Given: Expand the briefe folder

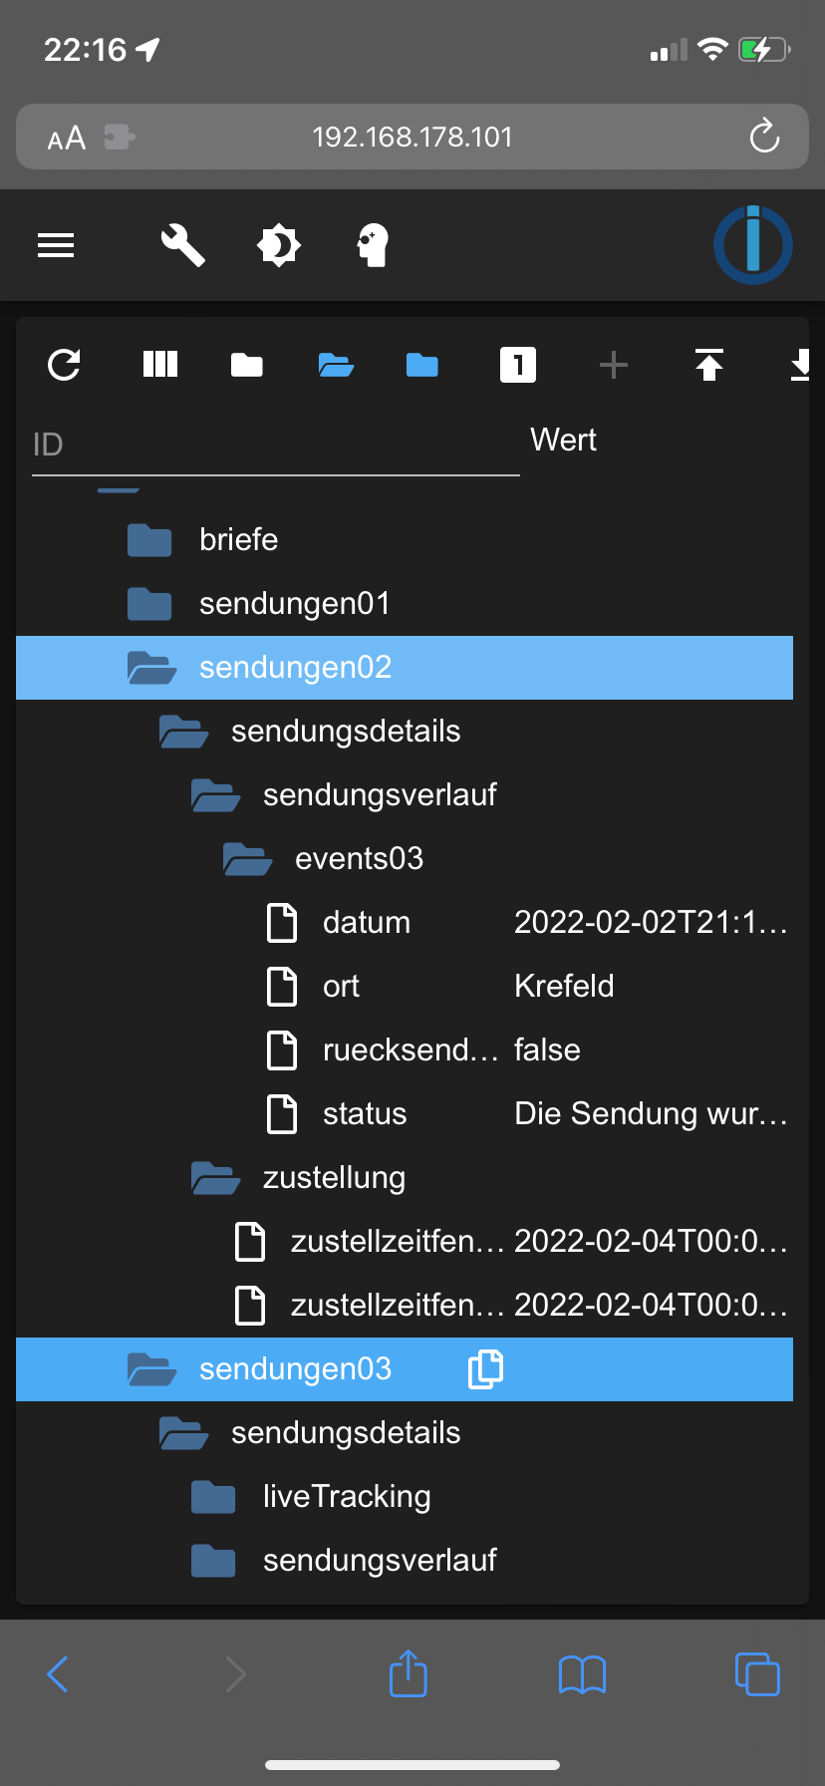Looking at the screenshot, I should (x=149, y=540).
